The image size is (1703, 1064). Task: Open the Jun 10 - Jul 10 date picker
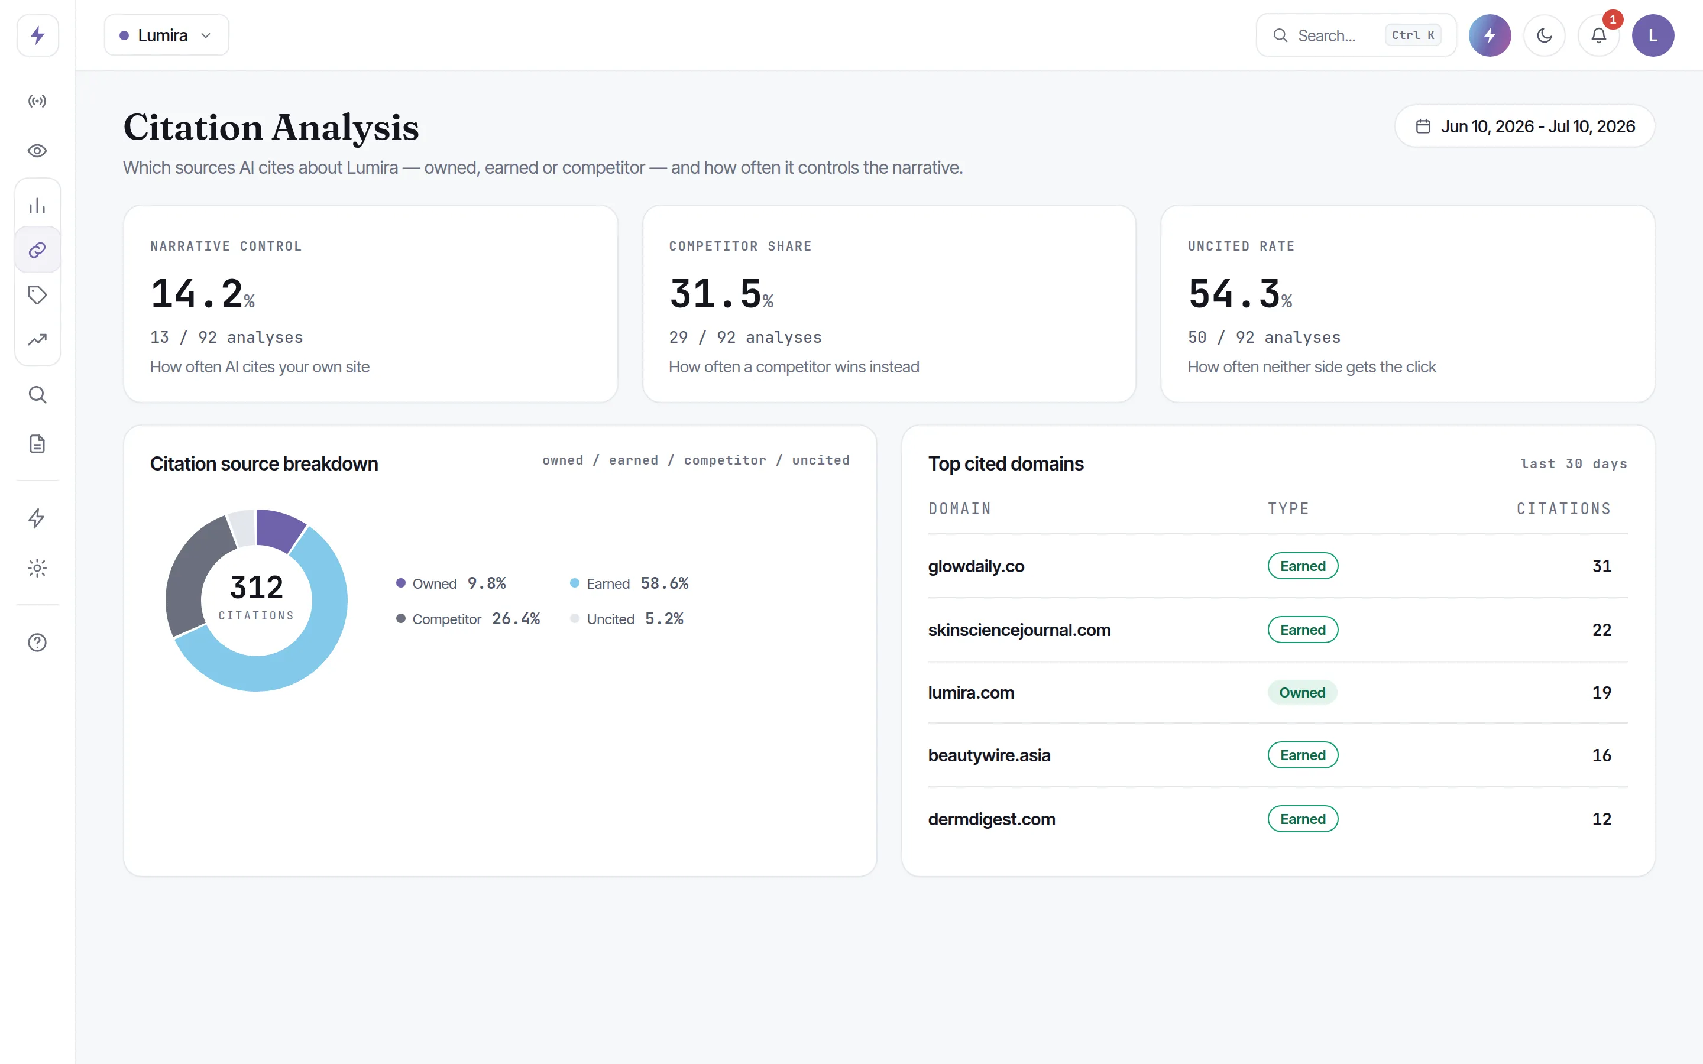1524,126
